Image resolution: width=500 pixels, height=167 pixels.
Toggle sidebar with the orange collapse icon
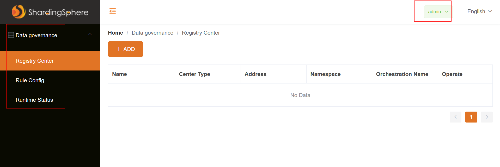pos(113,11)
